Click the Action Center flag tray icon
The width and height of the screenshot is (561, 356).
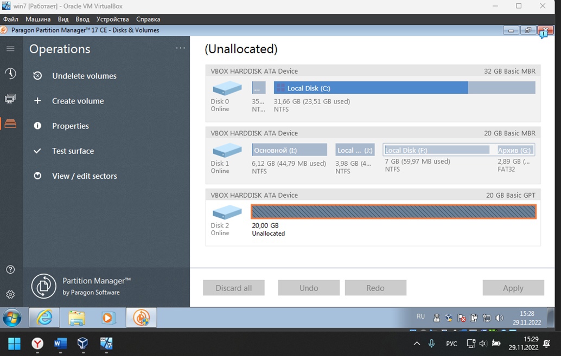coord(462,318)
